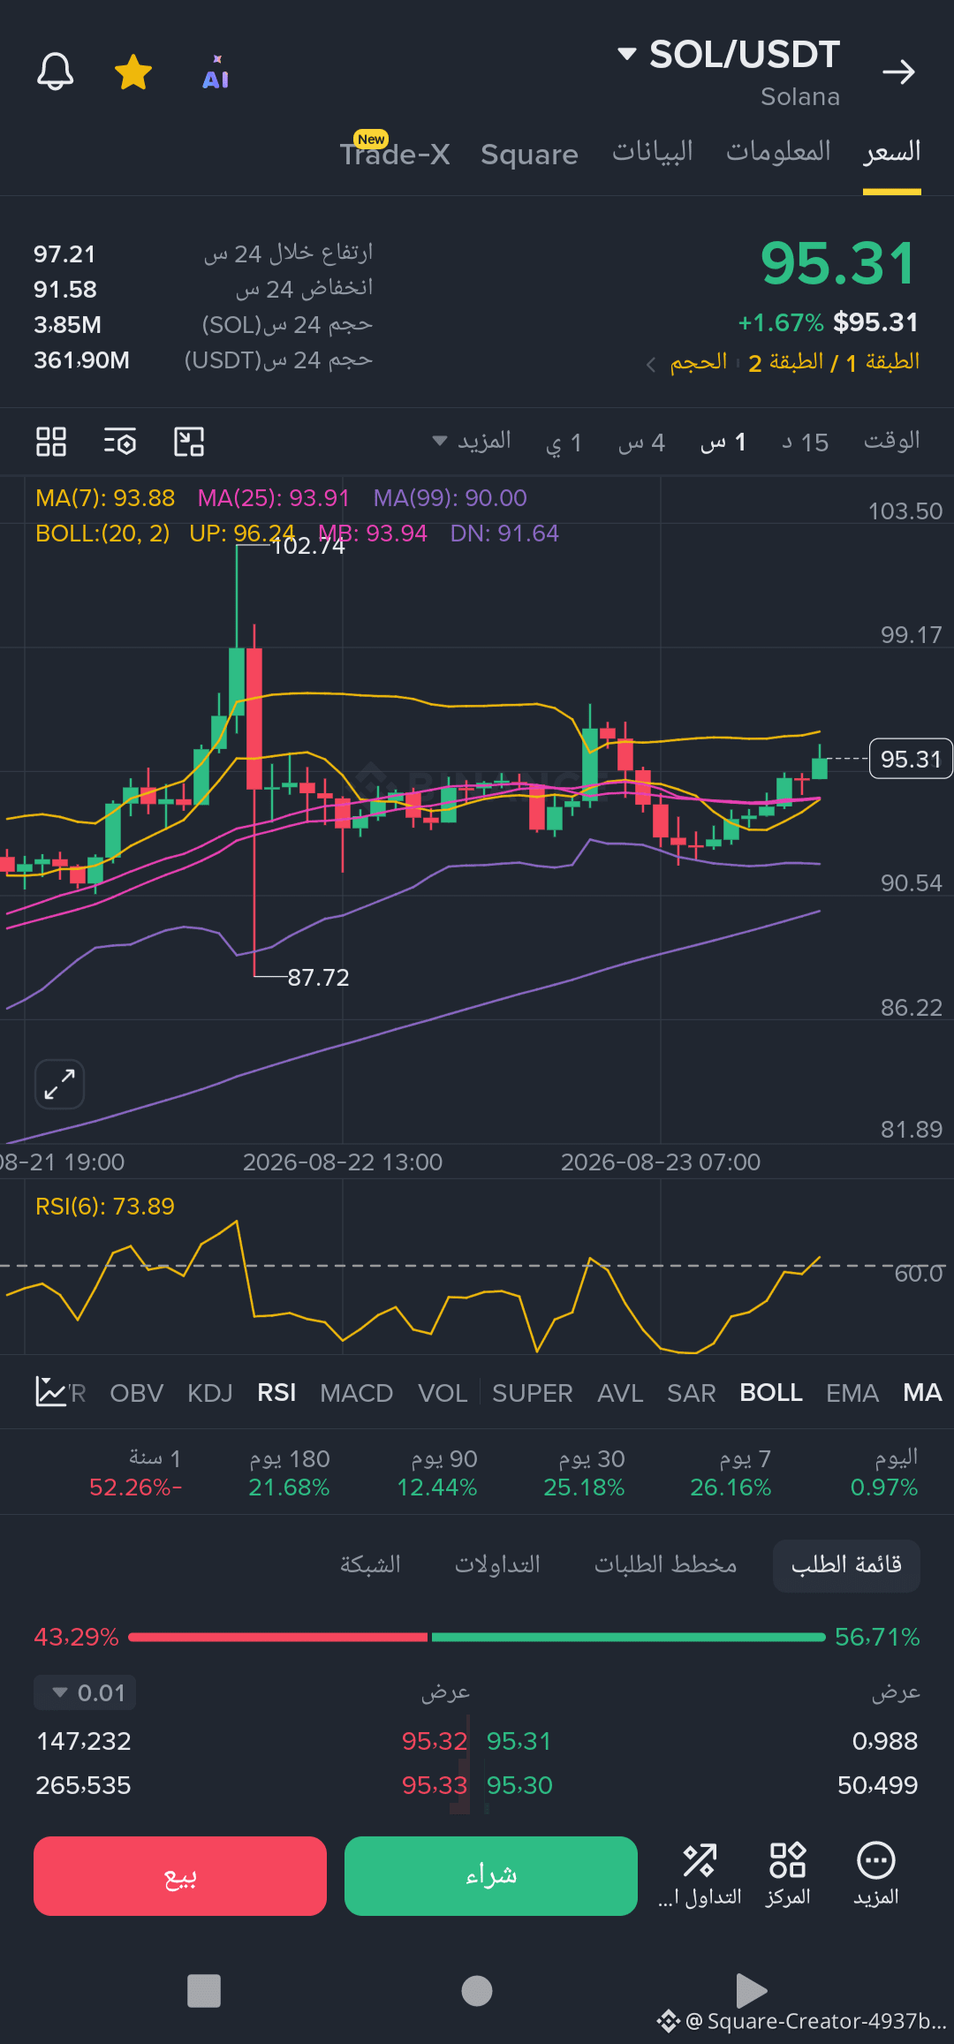Image resolution: width=954 pixels, height=2044 pixels.
Task: Open the التداولات trades tab
Action: (497, 1565)
